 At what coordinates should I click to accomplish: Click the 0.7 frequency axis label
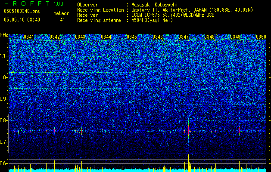click(3, 142)
